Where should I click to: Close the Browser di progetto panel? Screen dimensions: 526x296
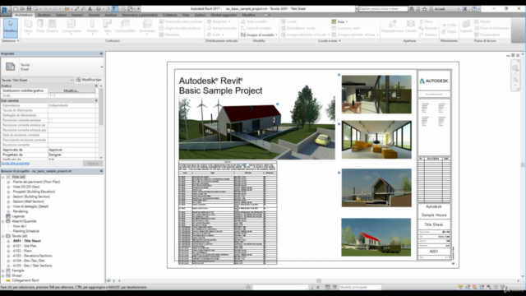coord(101,171)
